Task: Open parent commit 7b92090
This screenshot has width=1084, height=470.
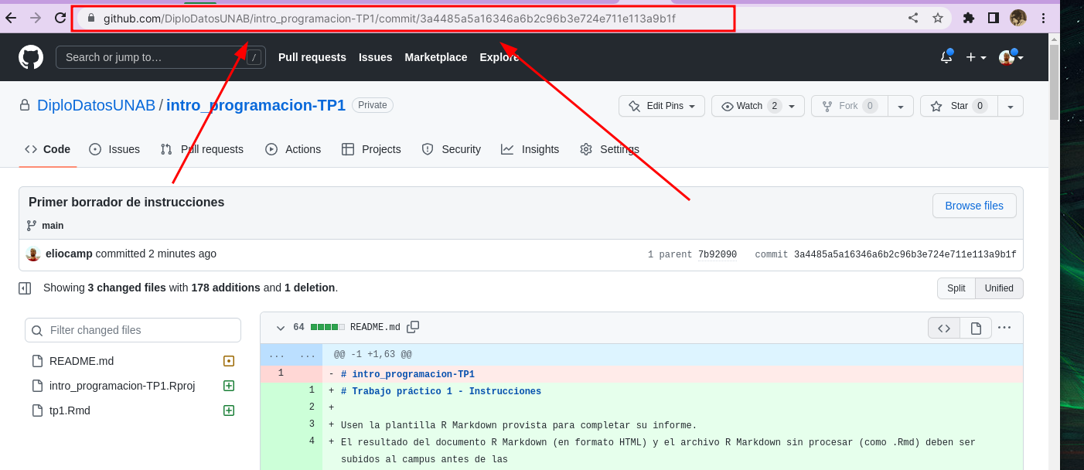Action: click(718, 254)
